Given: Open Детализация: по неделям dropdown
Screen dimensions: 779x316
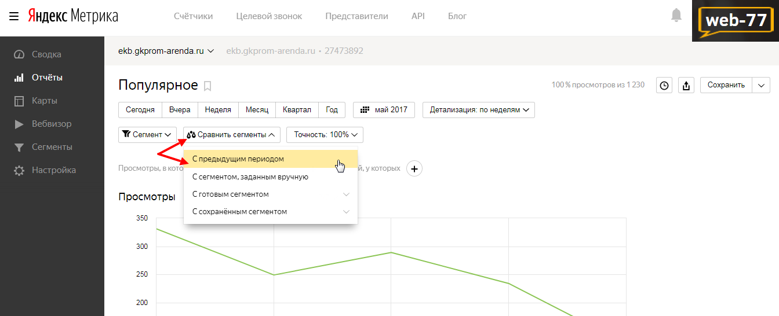Looking at the screenshot, I should pos(479,110).
